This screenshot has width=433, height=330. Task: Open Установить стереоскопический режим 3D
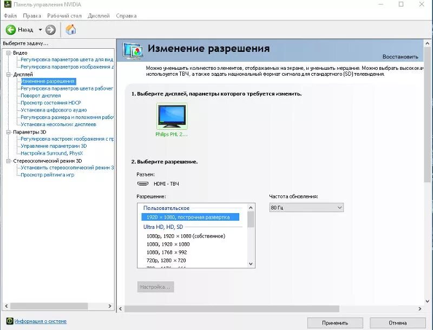67,168
